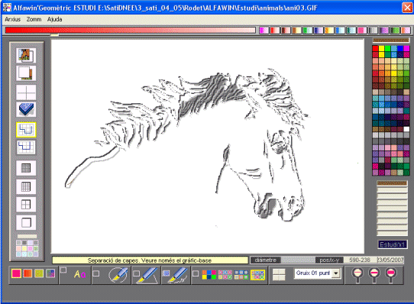Click the Gruix thickness combo box text

tap(313, 273)
